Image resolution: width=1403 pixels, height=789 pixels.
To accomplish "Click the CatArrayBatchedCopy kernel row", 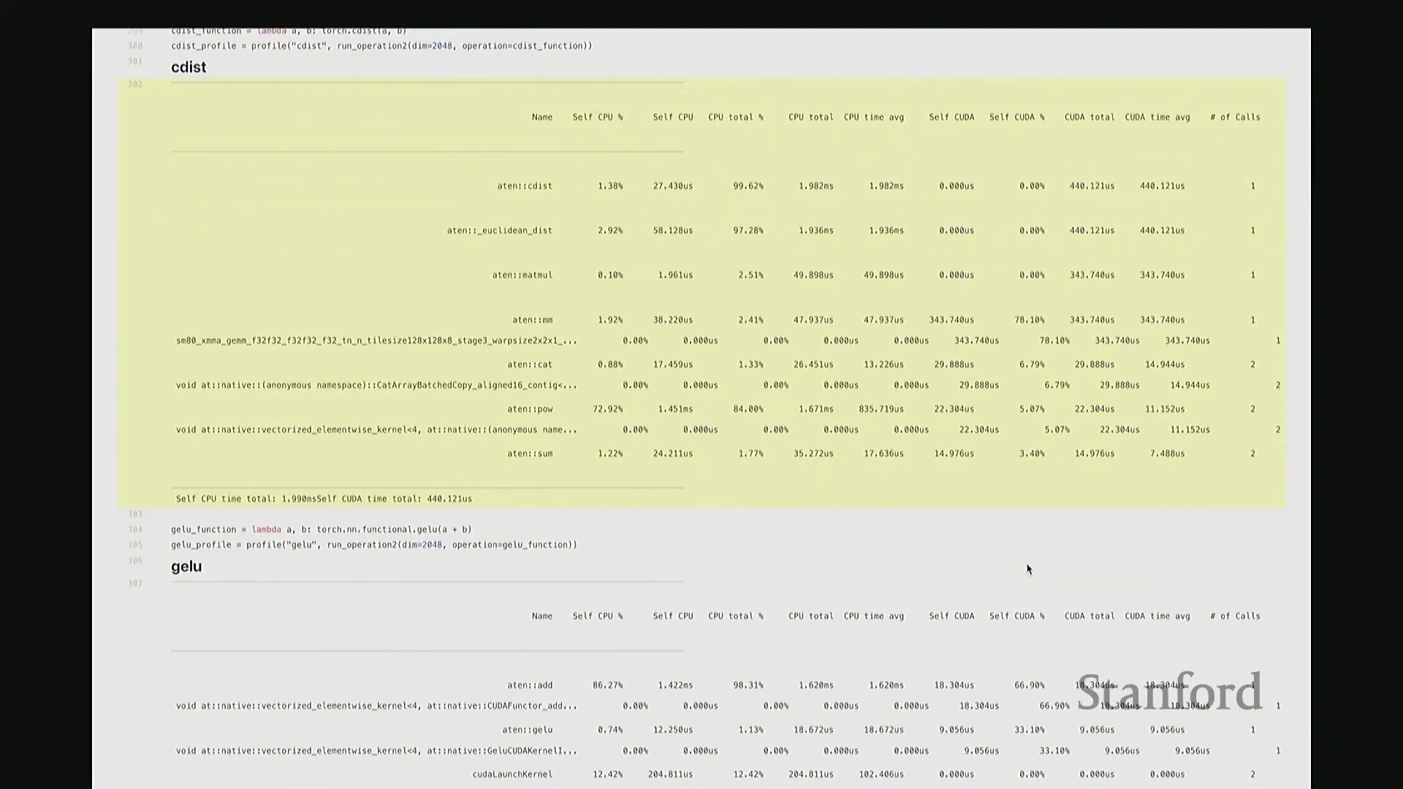I will [x=376, y=385].
